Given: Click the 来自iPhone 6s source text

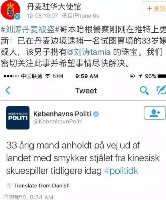Looking at the screenshot, I should 80,16.
